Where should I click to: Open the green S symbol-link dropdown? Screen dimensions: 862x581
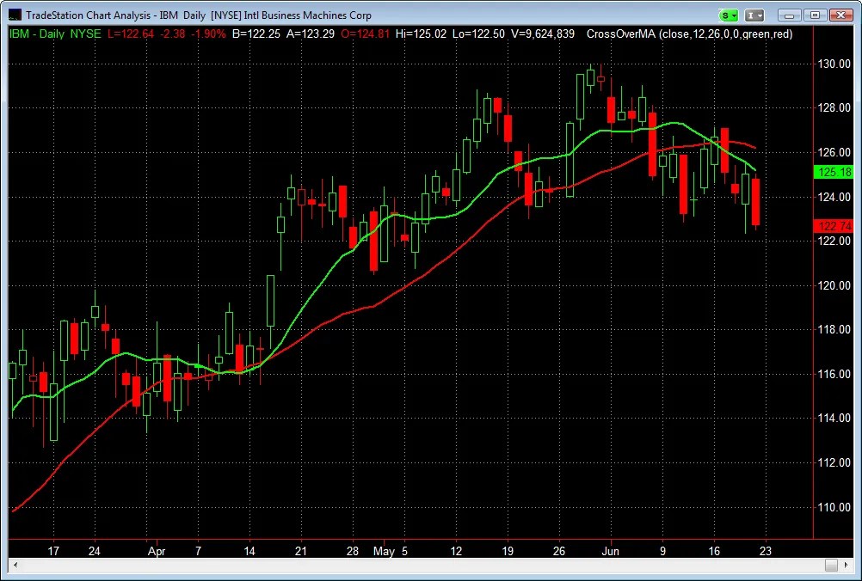(x=729, y=15)
